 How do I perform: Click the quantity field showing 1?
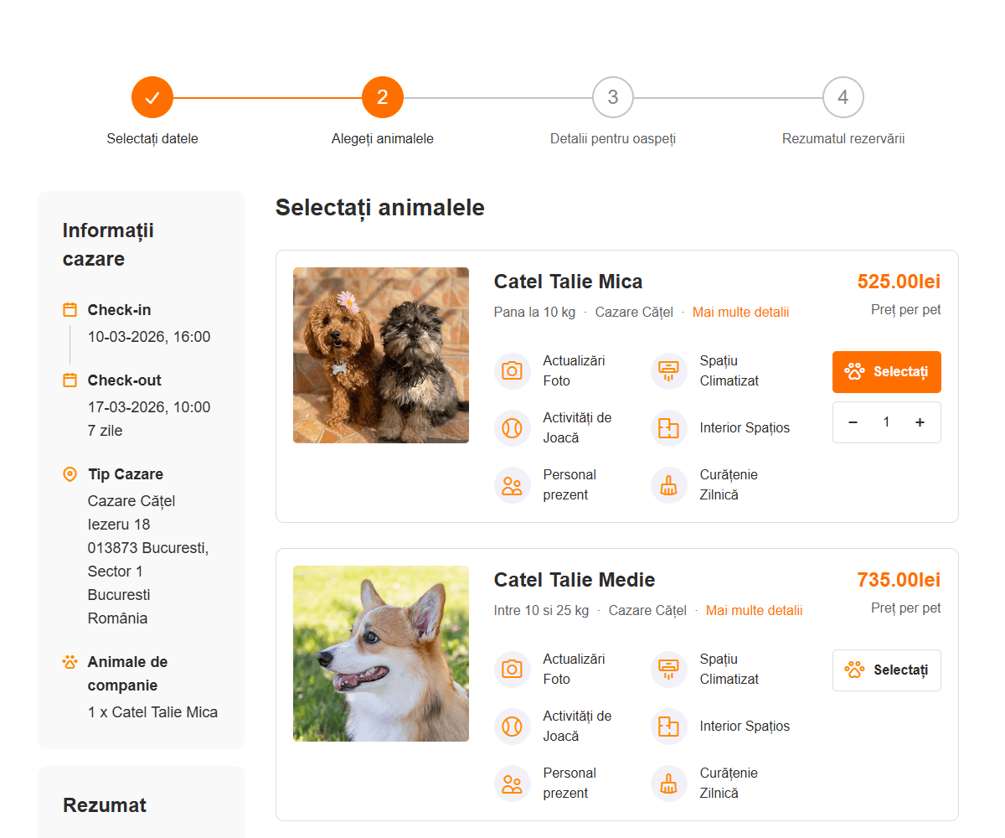pos(886,422)
